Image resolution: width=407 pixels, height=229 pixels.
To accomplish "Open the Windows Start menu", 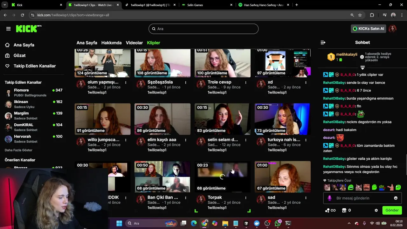I will pyautogui.click(x=119, y=223).
